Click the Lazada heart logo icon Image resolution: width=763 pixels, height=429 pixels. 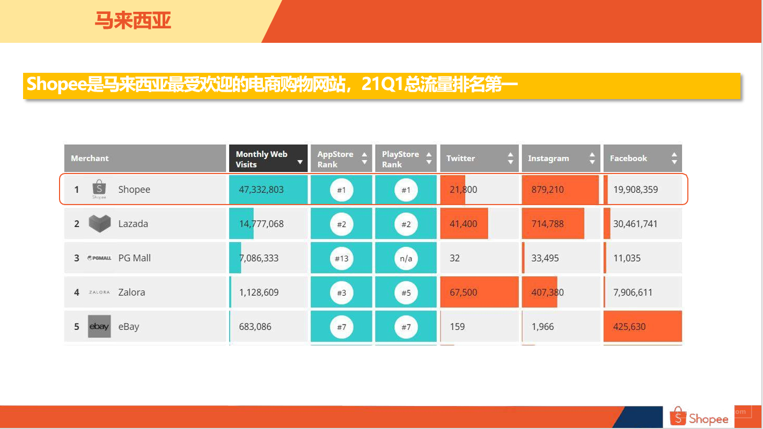point(99,223)
